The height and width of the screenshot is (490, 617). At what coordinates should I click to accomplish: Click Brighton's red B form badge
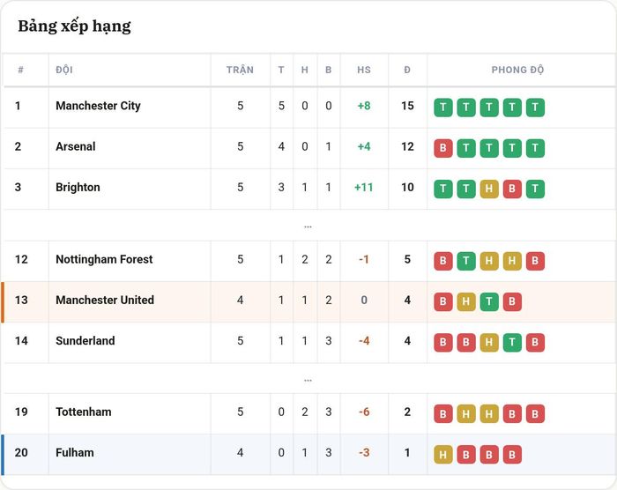pos(512,189)
